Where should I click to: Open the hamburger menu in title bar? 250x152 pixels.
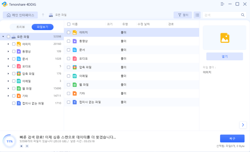(x=222, y=4)
